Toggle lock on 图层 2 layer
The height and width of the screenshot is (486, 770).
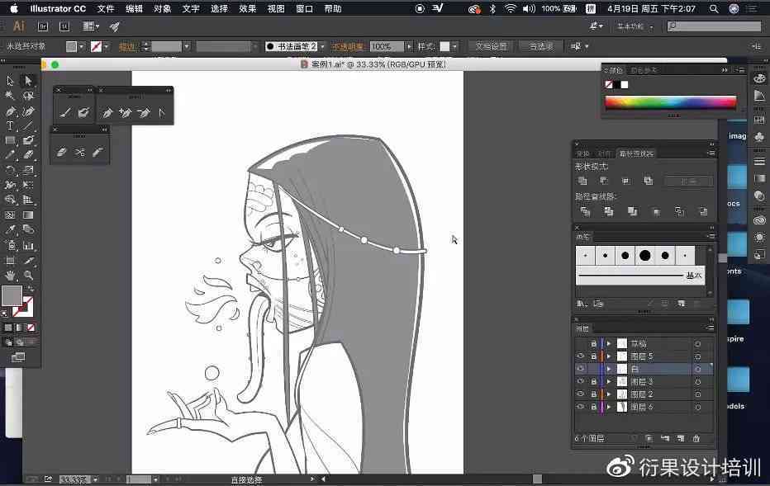(x=593, y=394)
